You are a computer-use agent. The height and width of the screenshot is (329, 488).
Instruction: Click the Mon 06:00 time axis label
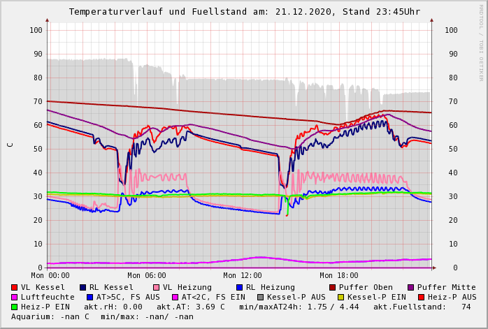point(146,276)
